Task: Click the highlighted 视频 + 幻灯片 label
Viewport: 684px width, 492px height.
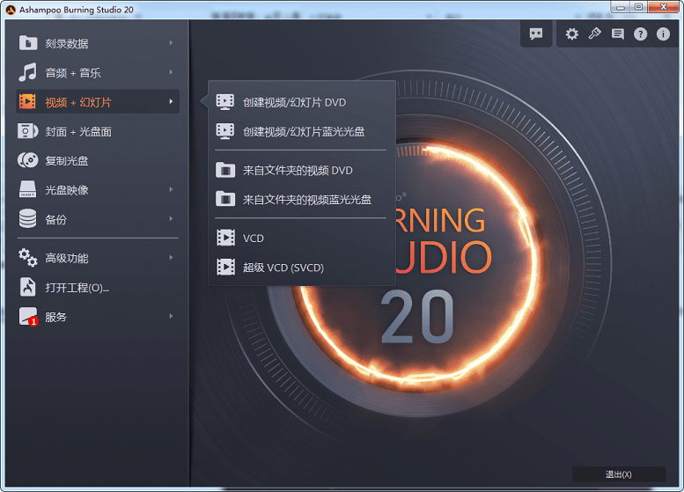Action: [78, 102]
